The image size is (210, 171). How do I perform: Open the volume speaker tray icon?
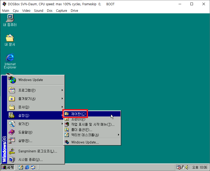coord(187,167)
